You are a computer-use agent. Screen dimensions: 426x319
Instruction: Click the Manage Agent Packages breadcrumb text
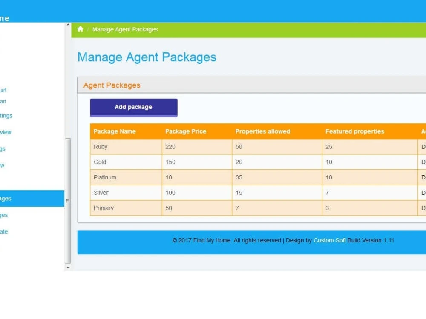tap(125, 30)
